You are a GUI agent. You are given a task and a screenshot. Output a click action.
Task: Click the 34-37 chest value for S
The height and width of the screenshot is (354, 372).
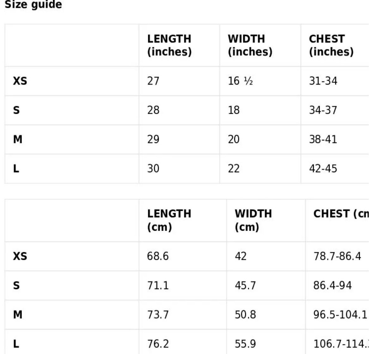(x=323, y=110)
